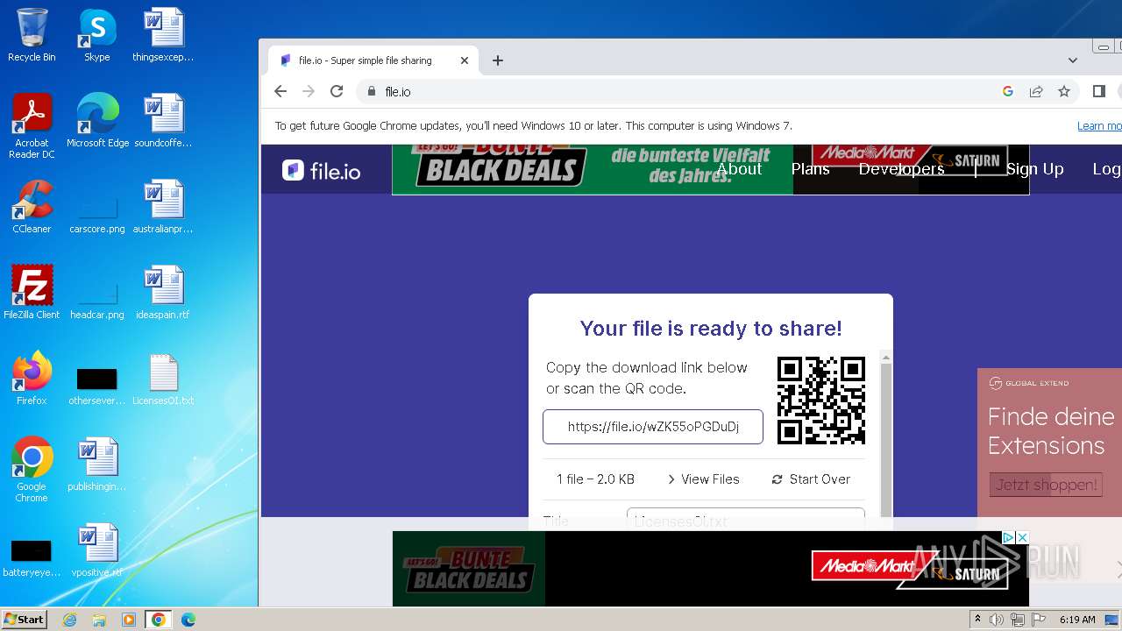Select vpositive.rtf document on desktop
Screen dimensions: 1122x631
[x=97, y=550]
